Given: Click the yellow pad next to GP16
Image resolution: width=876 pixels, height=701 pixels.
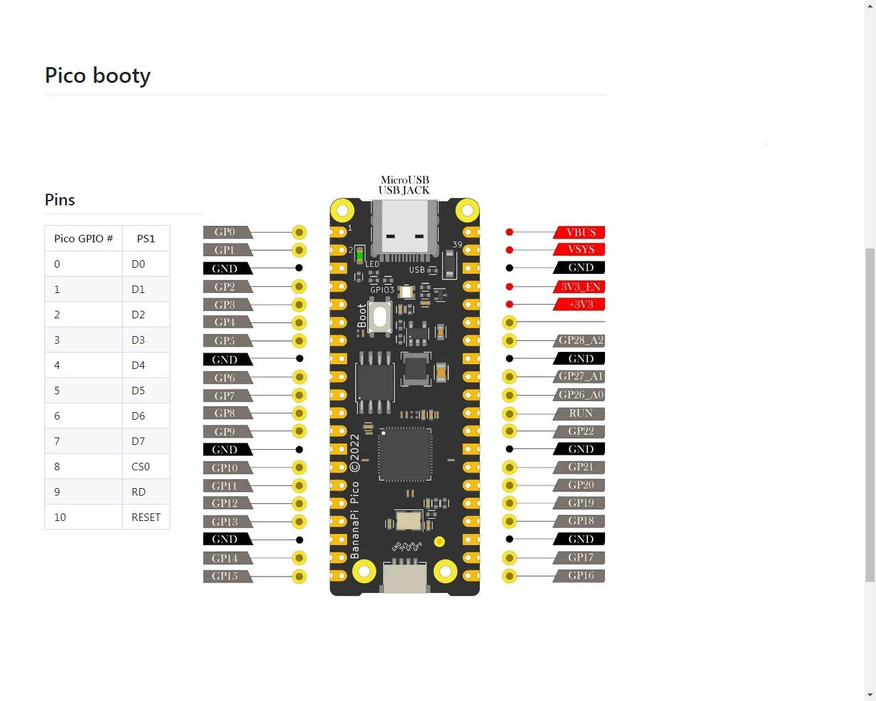Looking at the screenshot, I should click(509, 576).
